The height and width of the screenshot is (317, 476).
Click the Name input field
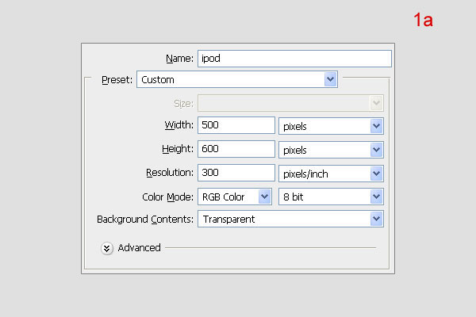(x=294, y=59)
